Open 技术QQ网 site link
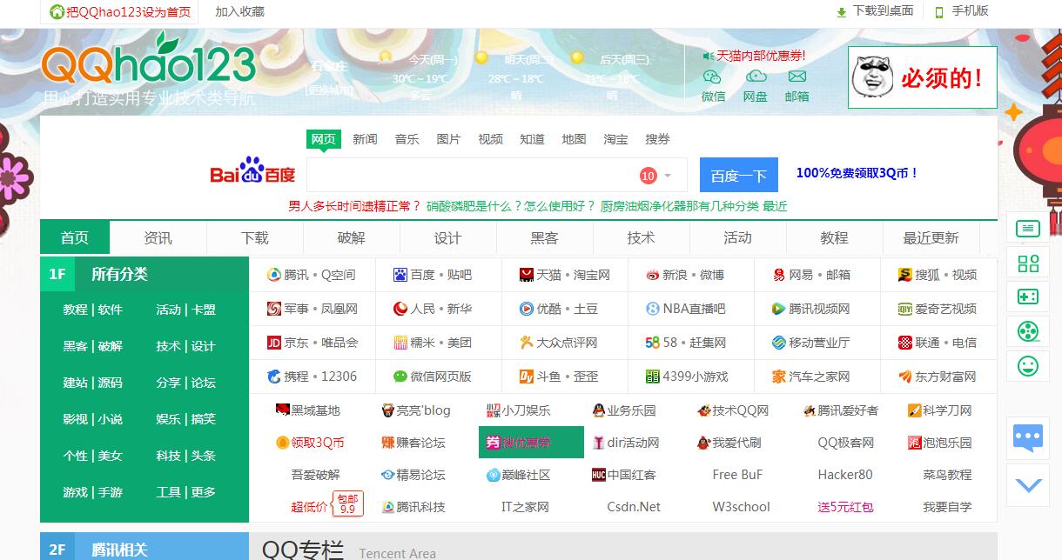Screen dimensions: 1062x560 tap(733, 410)
